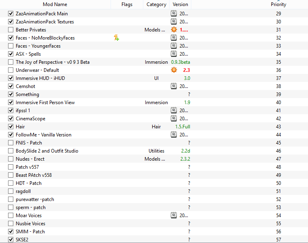Screen dimensions: 308x243
Task: Click the lightning conflict flag on NoMoreBlockyFaces
Action: (x=117, y=38)
